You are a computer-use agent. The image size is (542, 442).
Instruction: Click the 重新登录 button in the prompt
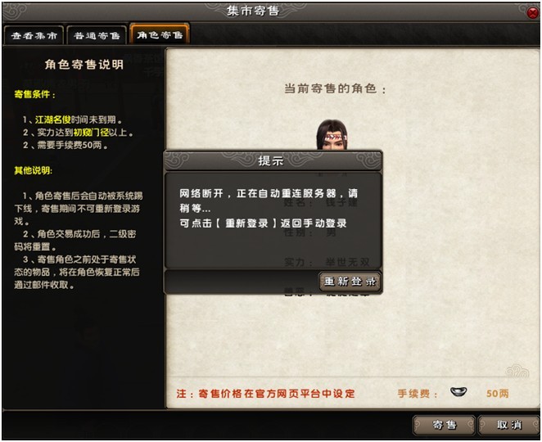pyautogui.click(x=350, y=282)
